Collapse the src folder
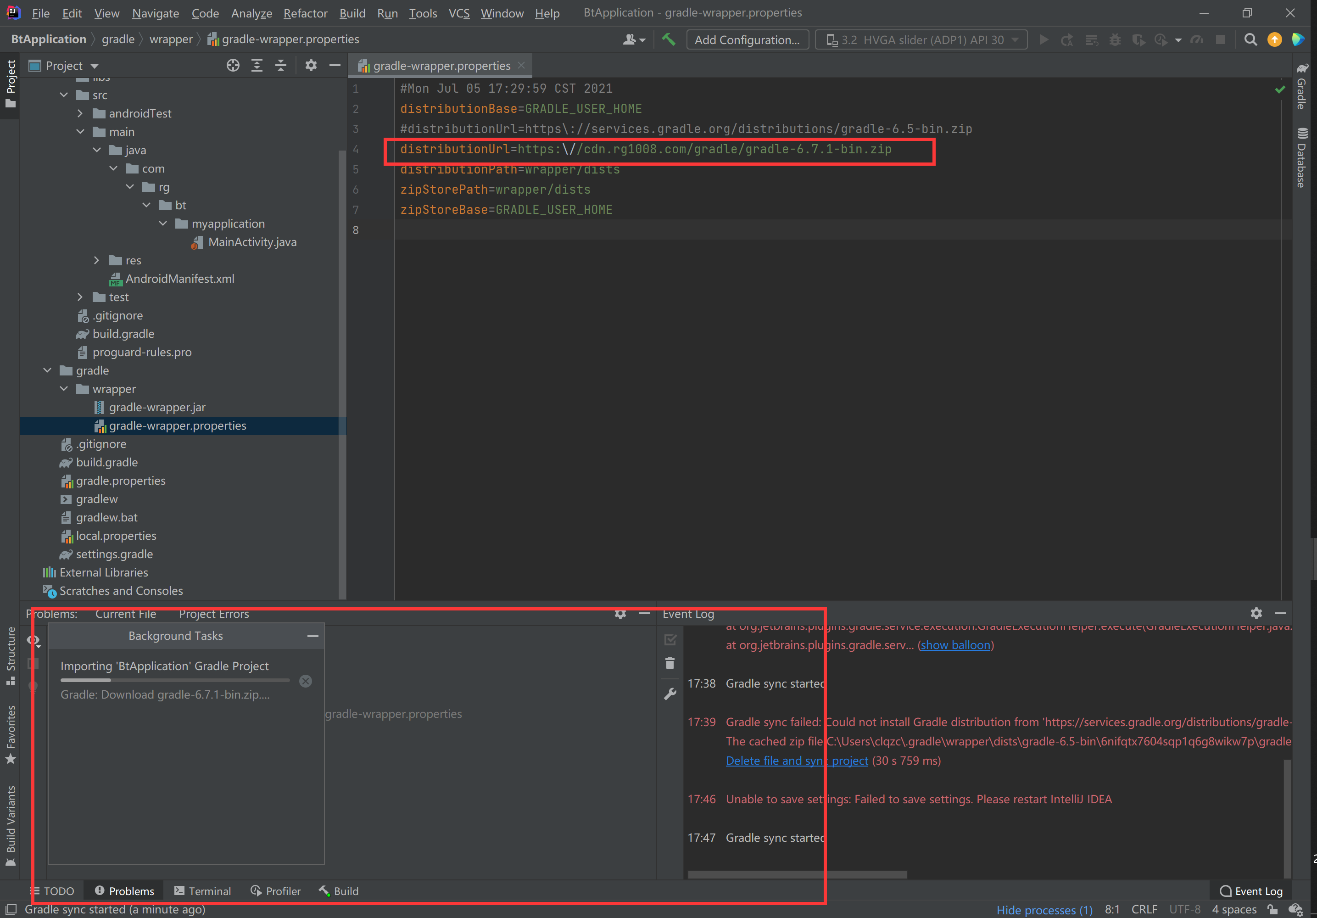This screenshot has width=1317, height=918. 64,95
